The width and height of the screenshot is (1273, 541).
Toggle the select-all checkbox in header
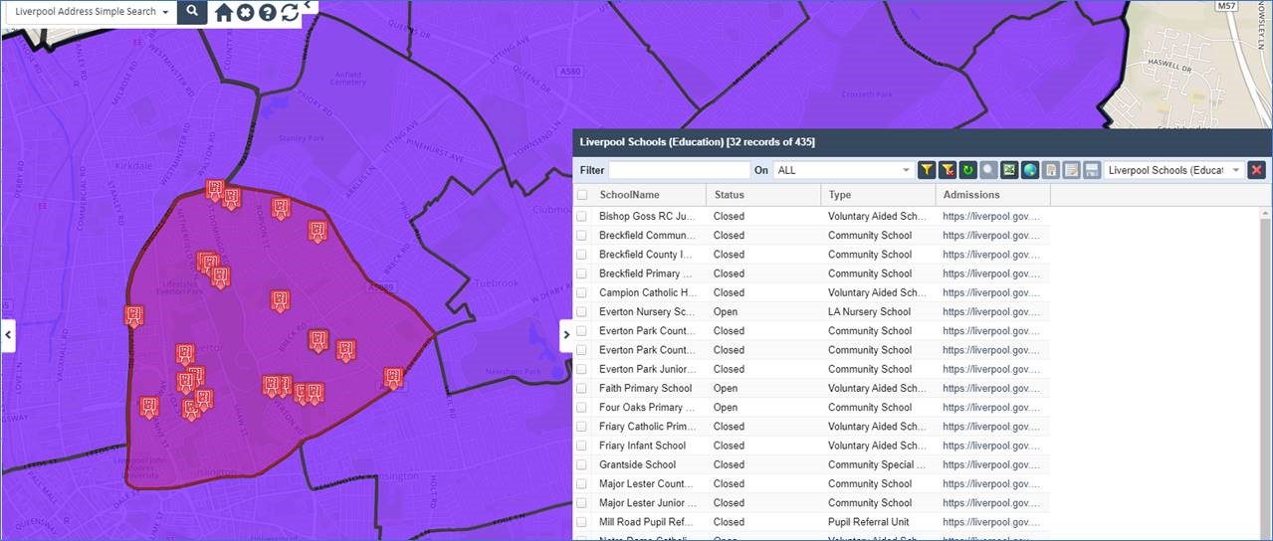click(x=582, y=195)
